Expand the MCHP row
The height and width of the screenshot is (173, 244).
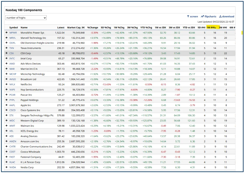click(7, 74)
